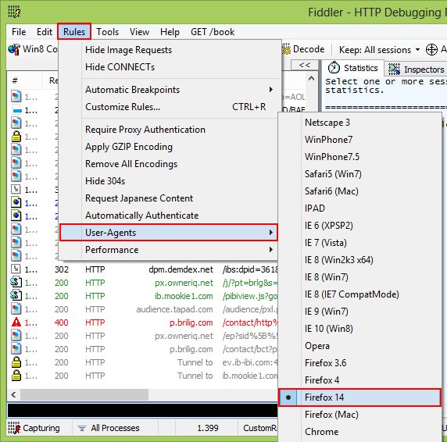Choose IE 10 (Win8) user-agent

tap(359, 329)
